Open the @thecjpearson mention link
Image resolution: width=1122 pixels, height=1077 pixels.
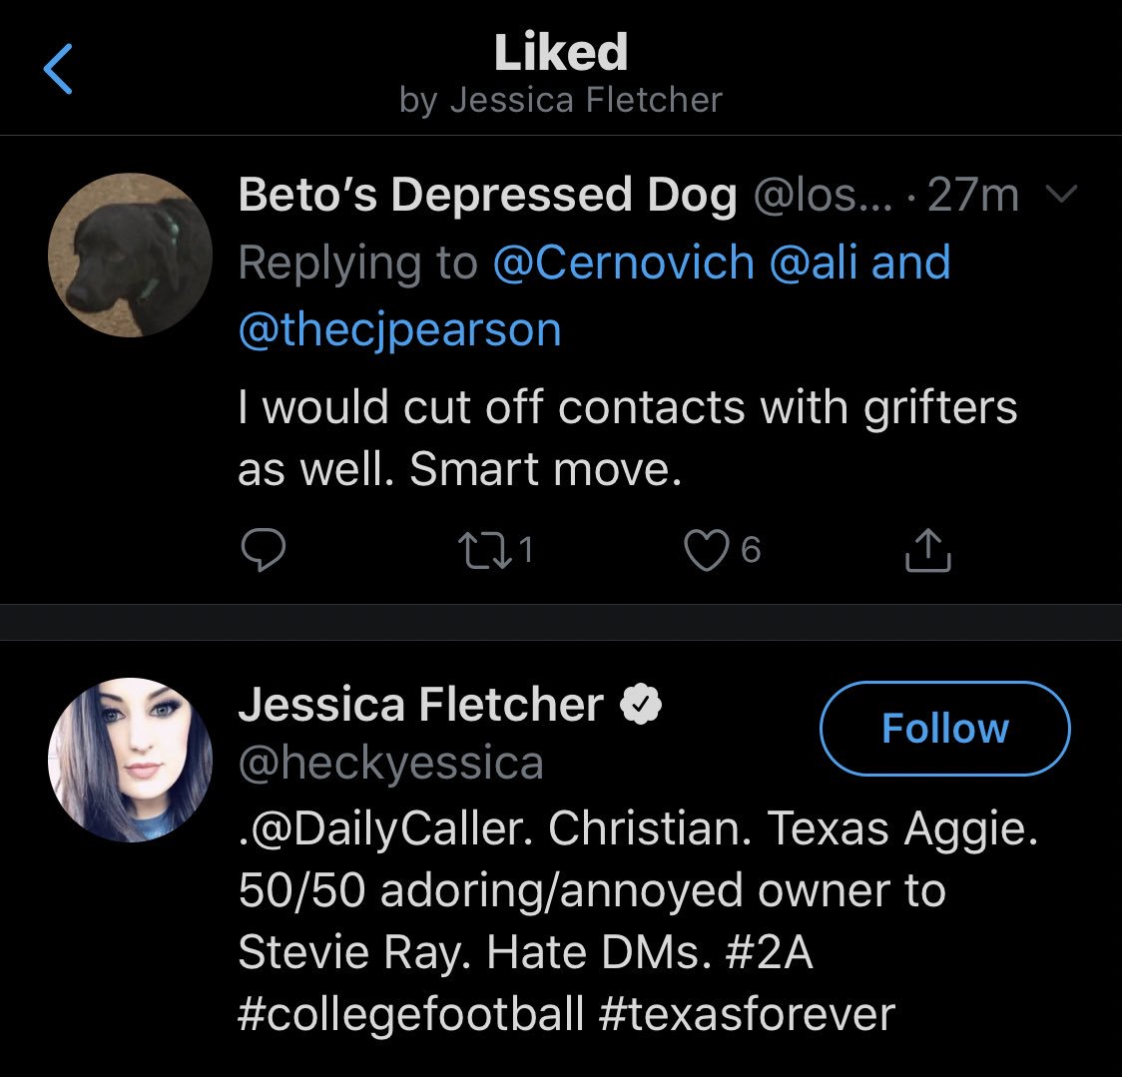(x=399, y=330)
